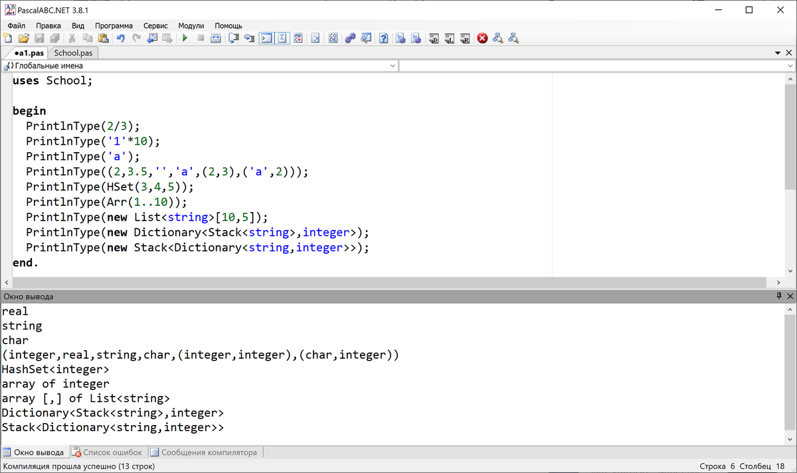The image size is (797, 473).
Task: Click the code line 'uses School;'
Action: (x=53, y=80)
